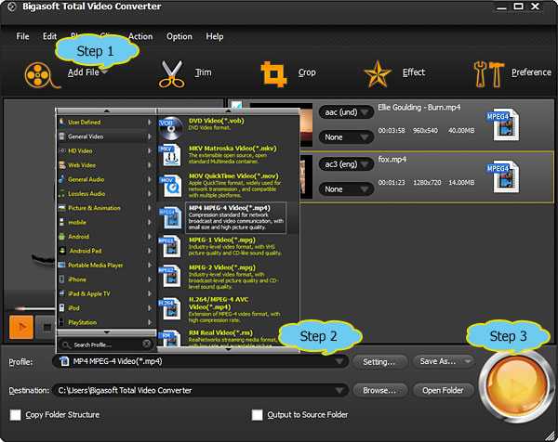Select General Video category

[x=106, y=136]
